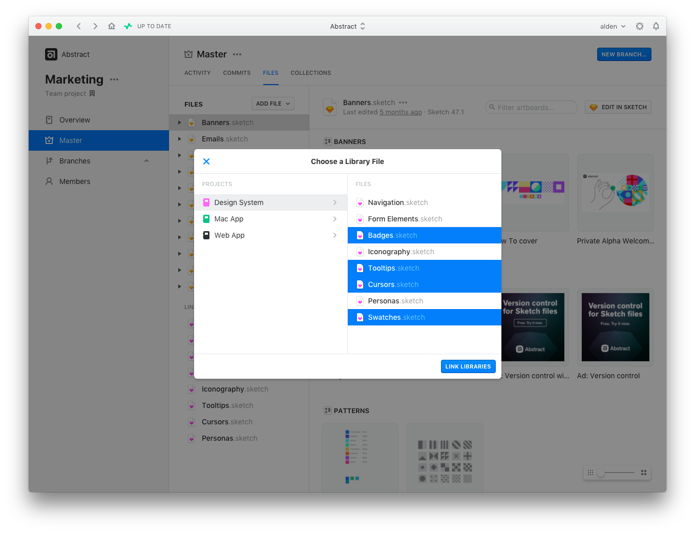
Task: Switch to the Activity tab
Action: coord(198,73)
